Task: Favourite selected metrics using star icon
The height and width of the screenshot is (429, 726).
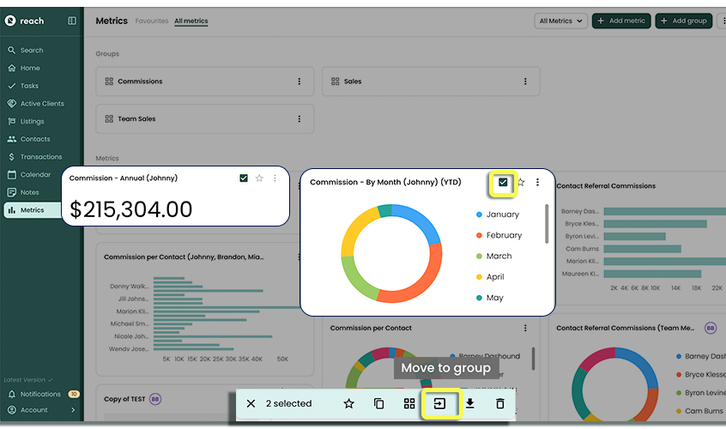Action: tap(348, 403)
